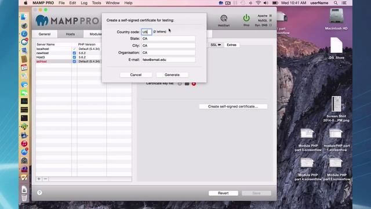The height and width of the screenshot is (209, 371).
Task: Switch to the General tab
Action: (45, 34)
